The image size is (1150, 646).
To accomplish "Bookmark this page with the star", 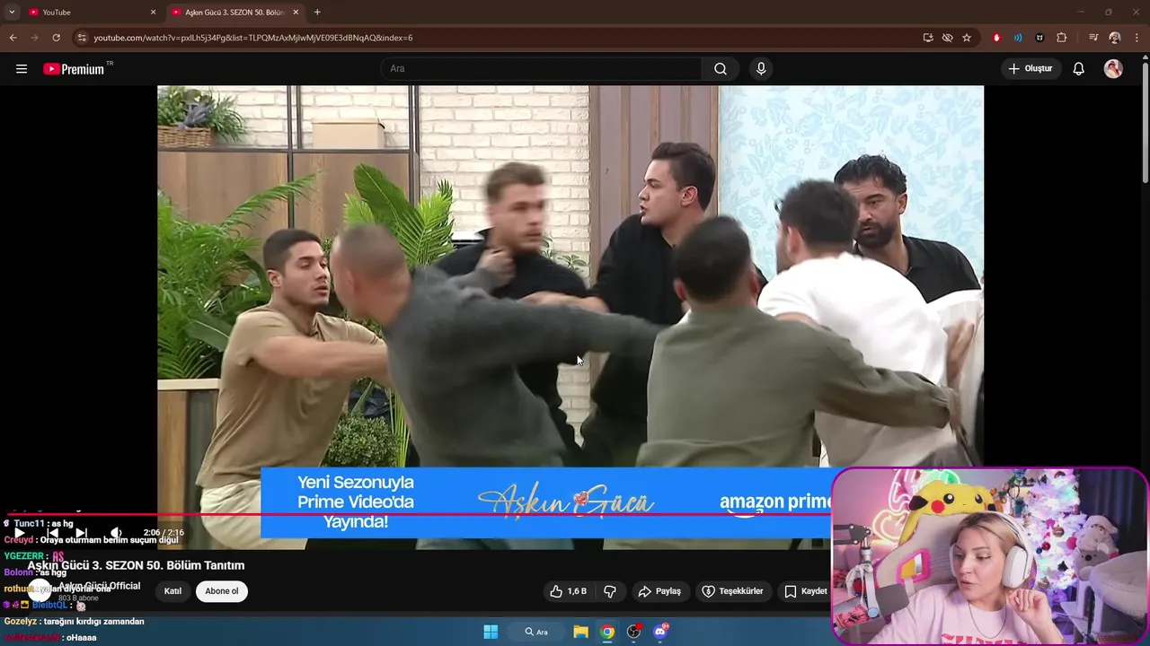I will [x=967, y=38].
